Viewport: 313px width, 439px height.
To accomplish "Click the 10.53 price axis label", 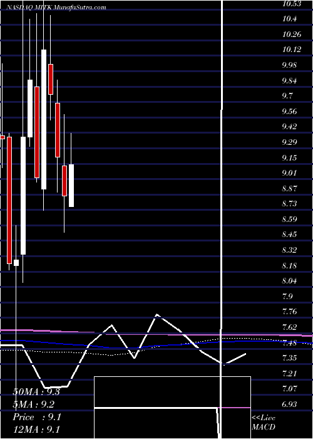I will click(291, 4).
